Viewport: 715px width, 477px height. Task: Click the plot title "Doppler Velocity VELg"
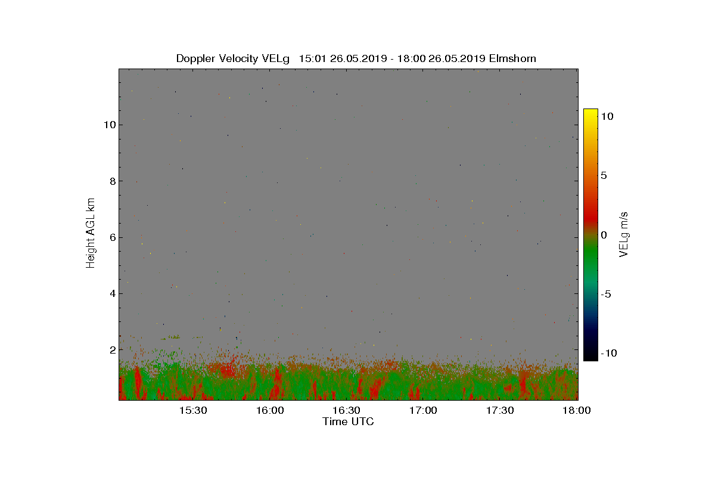(x=233, y=58)
